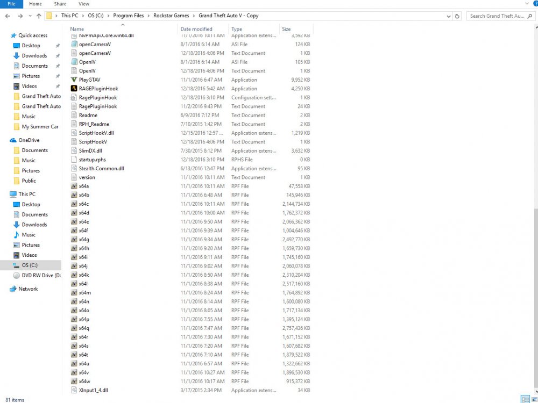The width and height of the screenshot is (538, 403).
Task: Click the x64l file name
Action: tap(83, 284)
